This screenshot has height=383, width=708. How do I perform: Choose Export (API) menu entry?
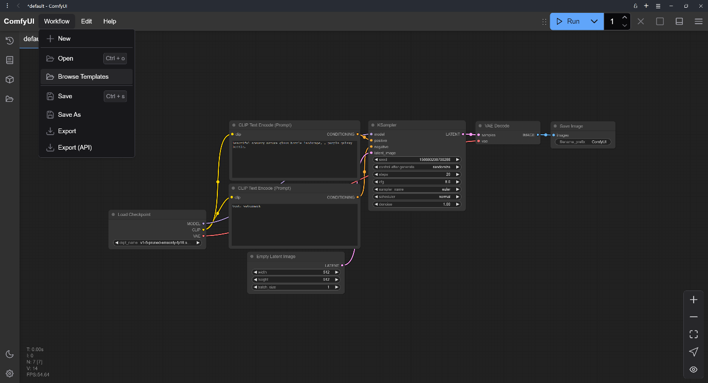pyautogui.click(x=75, y=148)
